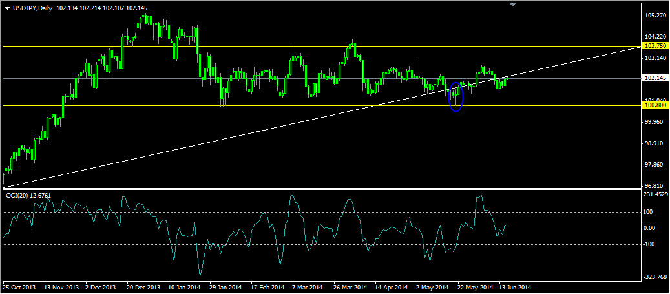670x294 pixels.
Task: Click the 10 Jan 2014 date label
Action: 185,287
